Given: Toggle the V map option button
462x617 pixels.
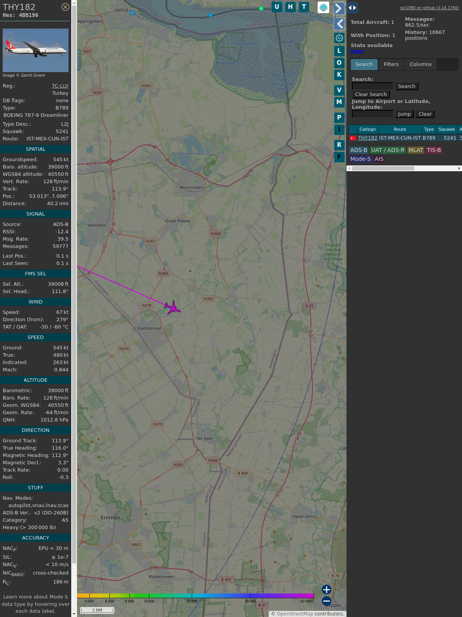Looking at the screenshot, I should [339, 90].
